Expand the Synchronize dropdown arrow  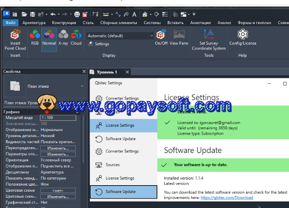(46, 14)
